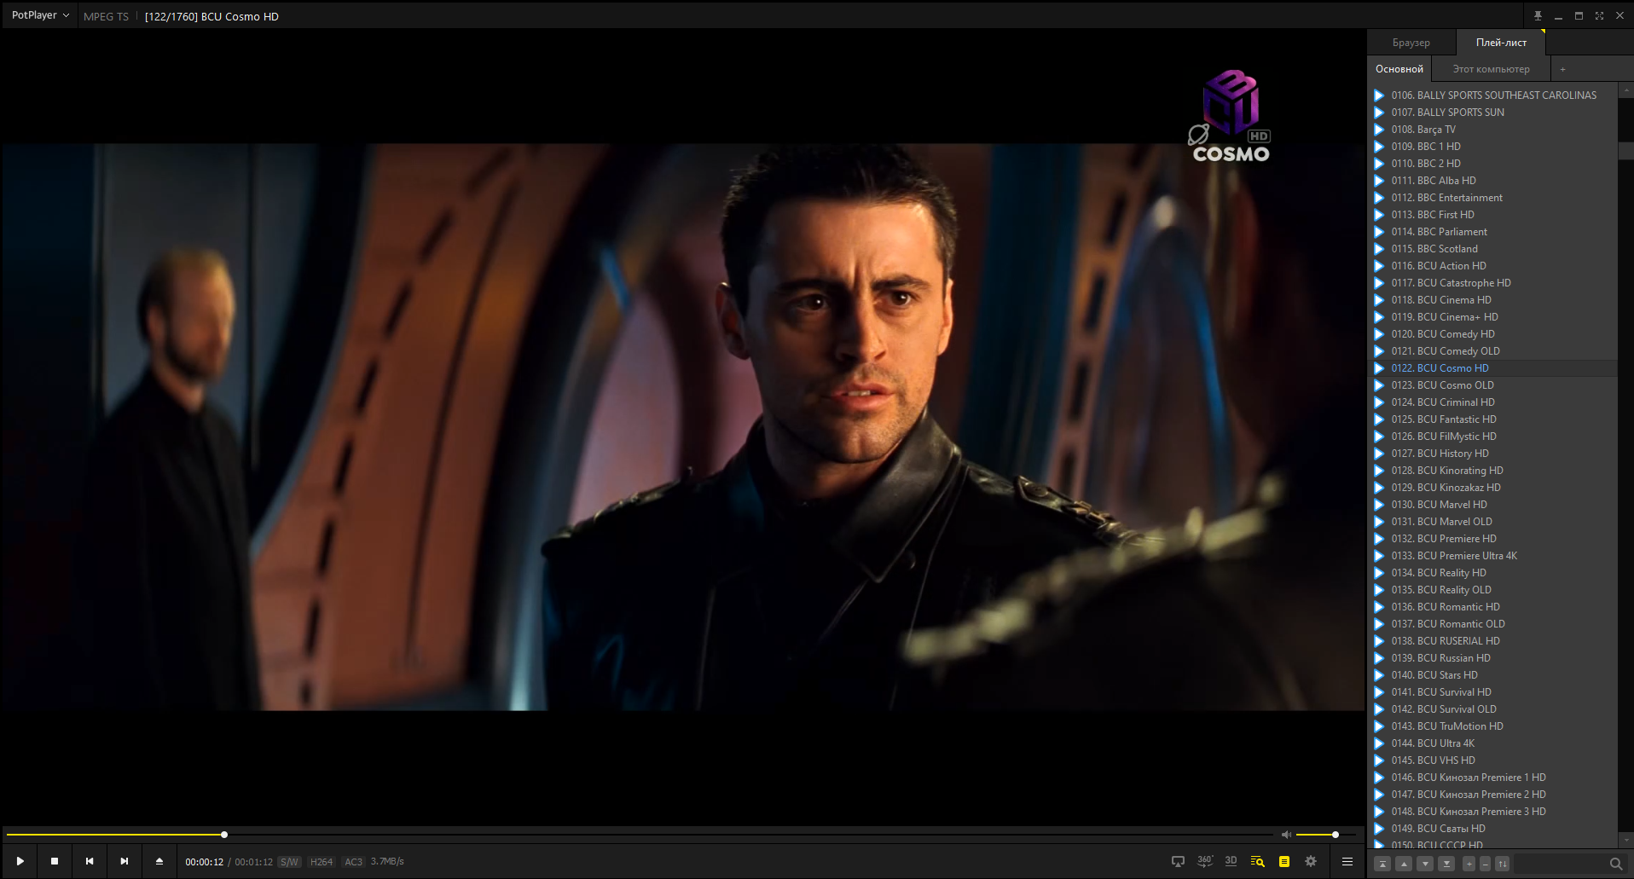Click the video display area
Viewport: 1634px width, 879px height.
pyautogui.click(x=682, y=426)
